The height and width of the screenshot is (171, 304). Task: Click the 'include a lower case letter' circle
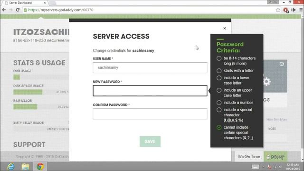point(219,78)
